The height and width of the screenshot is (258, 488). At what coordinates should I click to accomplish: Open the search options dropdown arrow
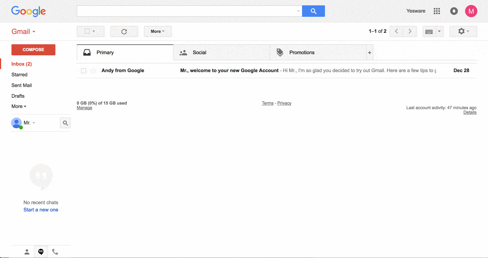click(x=298, y=11)
